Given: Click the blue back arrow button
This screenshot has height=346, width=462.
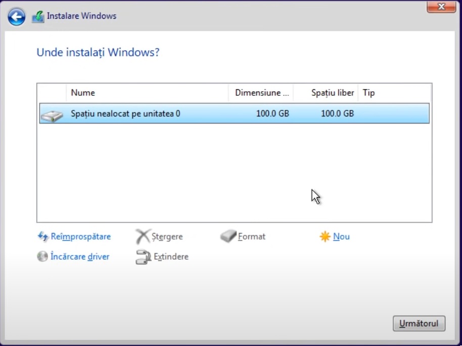Looking at the screenshot, I should tap(17, 17).
